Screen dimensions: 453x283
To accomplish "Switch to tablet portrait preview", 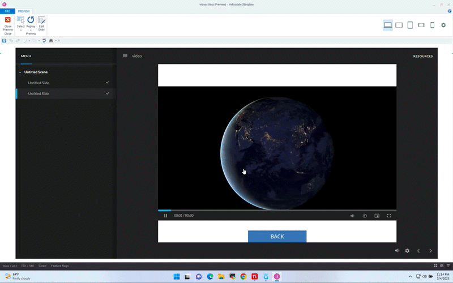I will pos(410,25).
